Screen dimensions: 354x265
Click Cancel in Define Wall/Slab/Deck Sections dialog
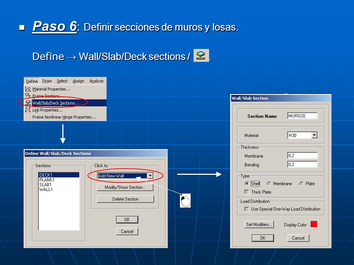click(x=127, y=232)
